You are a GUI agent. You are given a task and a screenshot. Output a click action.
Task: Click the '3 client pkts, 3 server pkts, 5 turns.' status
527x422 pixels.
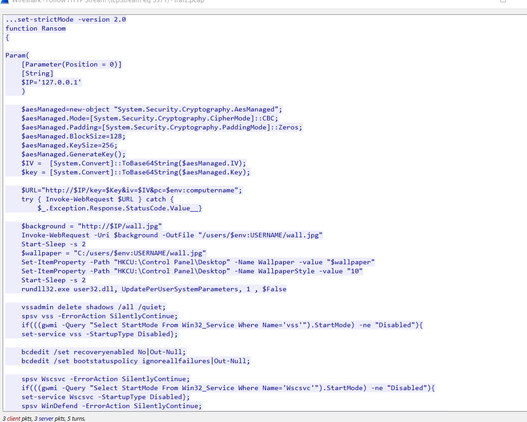44,419
